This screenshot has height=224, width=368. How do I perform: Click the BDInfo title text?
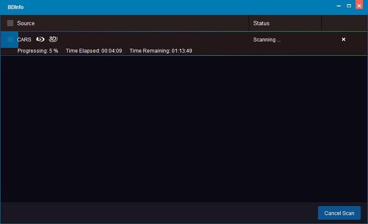pyautogui.click(x=16, y=7)
